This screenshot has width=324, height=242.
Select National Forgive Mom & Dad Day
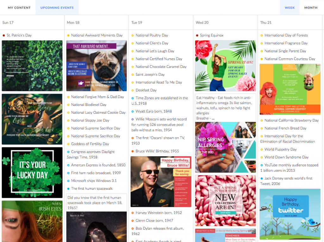coord(97,97)
